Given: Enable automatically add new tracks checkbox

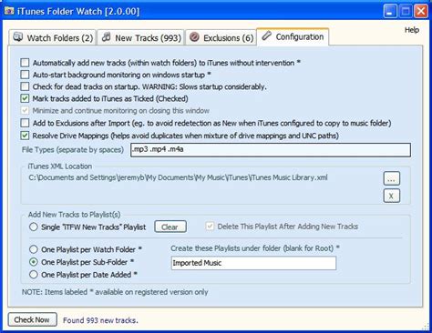Looking at the screenshot, I should (25, 63).
